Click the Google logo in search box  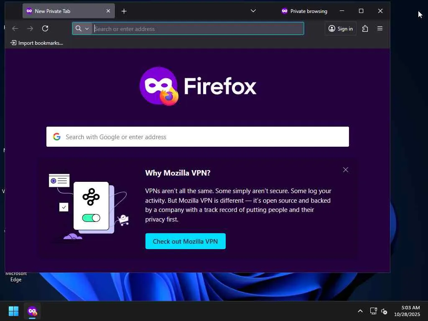[57, 137]
